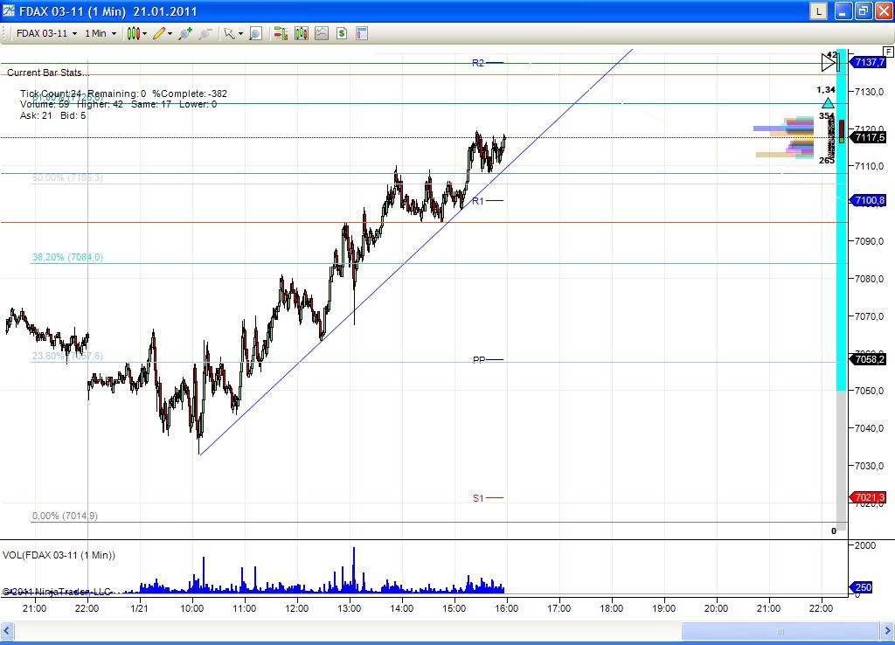Click the go-to-last-bar arrow near the price axis

pos(829,62)
